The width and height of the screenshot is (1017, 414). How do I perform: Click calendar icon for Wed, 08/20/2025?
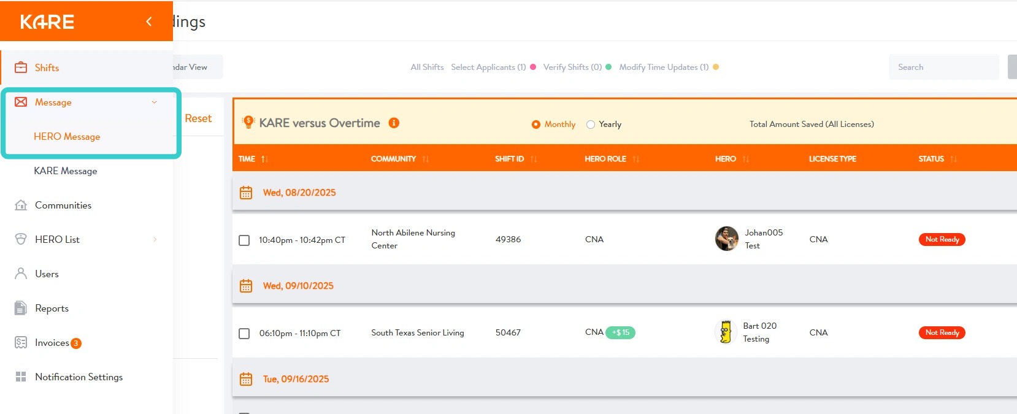246,193
